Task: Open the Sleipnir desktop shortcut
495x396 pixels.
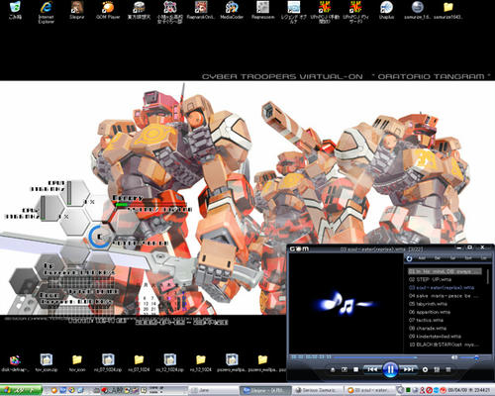Action: (x=76, y=11)
